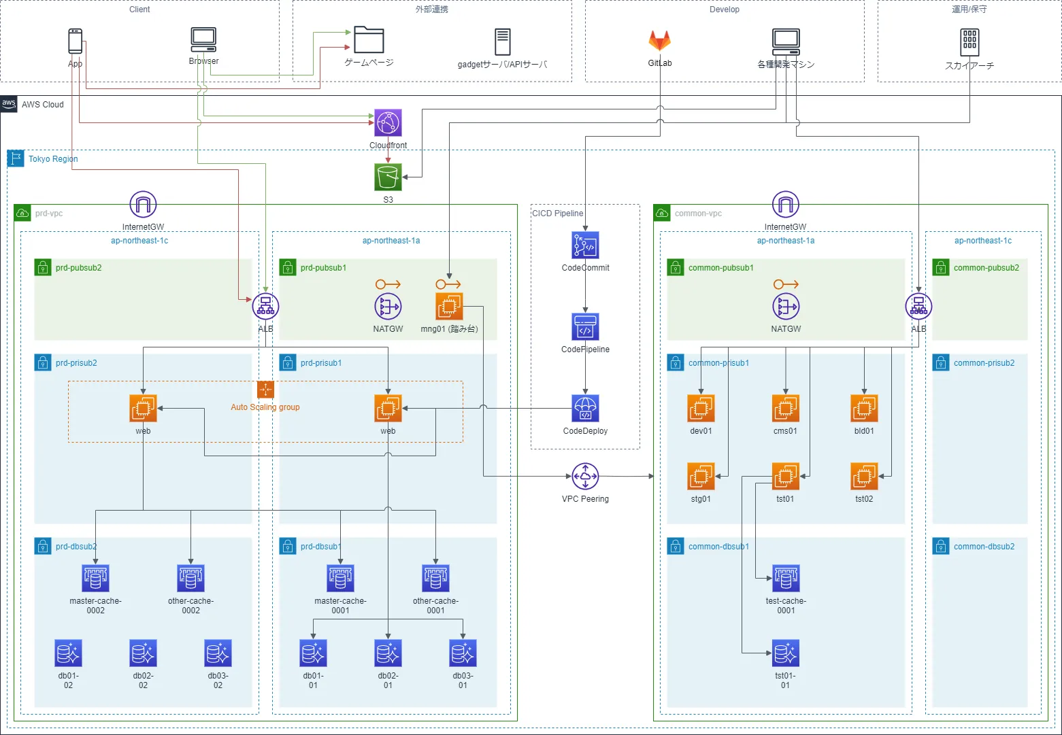Select the Cloudfront icon
Image resolution: width=1062 pixels, height=735 pixels.
(388, 123)
